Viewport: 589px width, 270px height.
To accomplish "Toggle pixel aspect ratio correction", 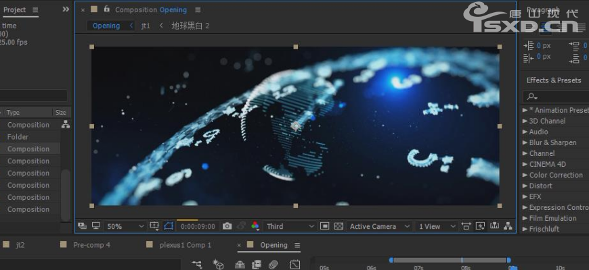I will tap(466, 226).
